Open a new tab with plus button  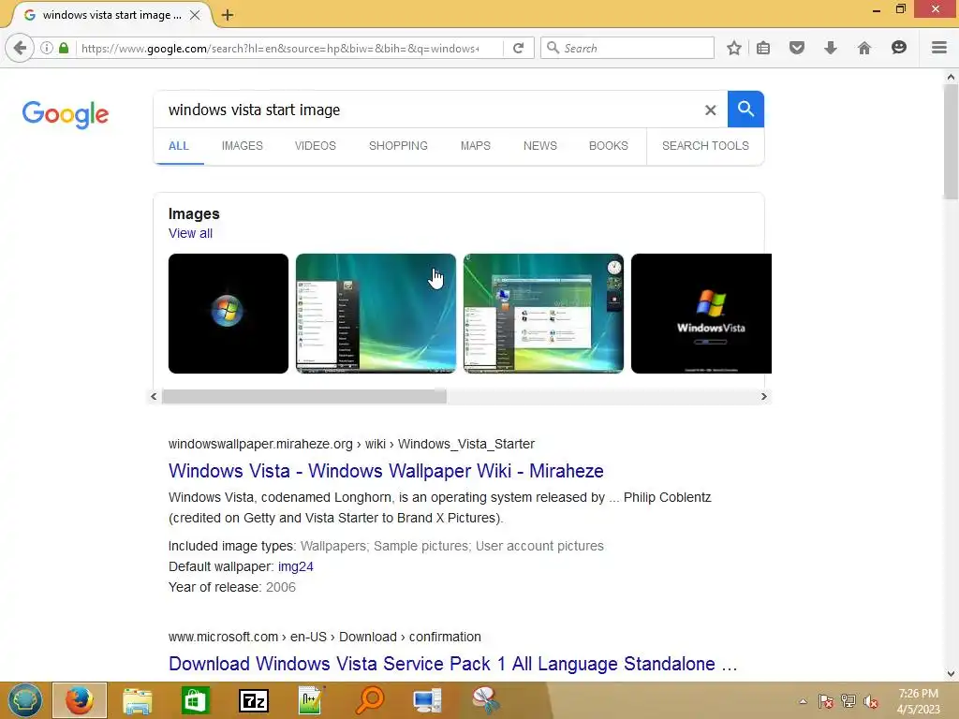click(228, 15)
